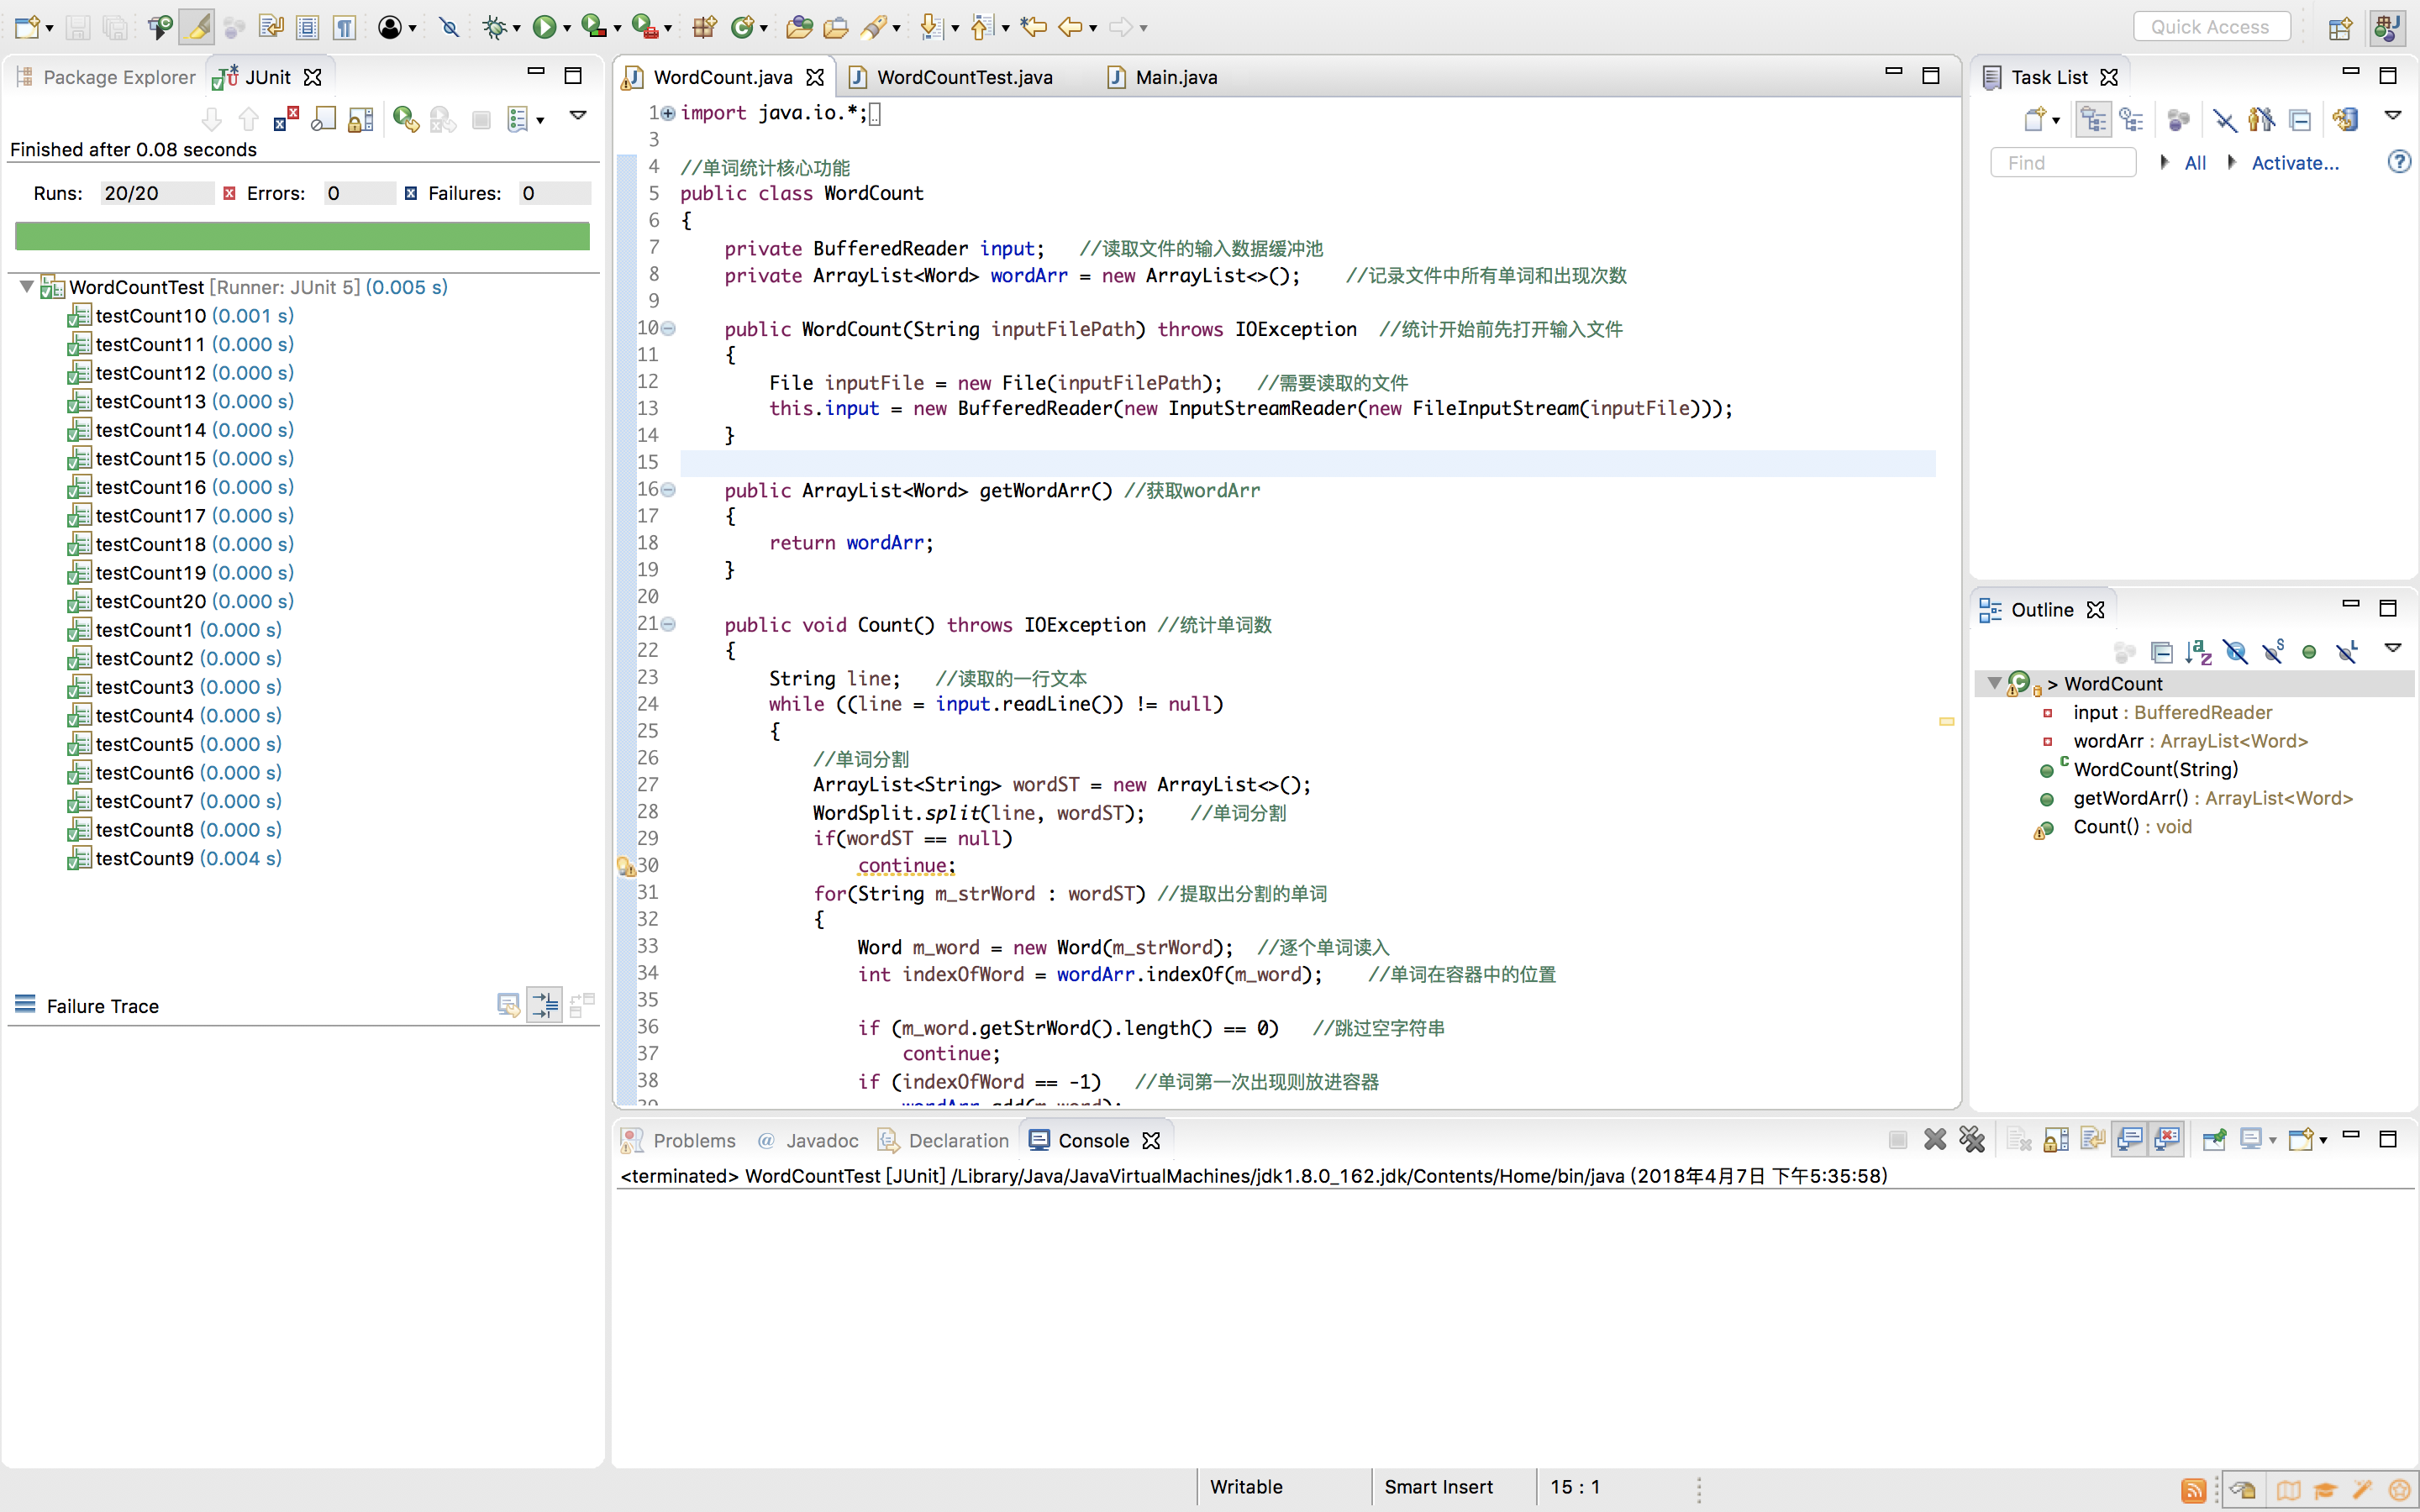
Task: Collapse the WordCountTest tree node
Action: point(27,287)
